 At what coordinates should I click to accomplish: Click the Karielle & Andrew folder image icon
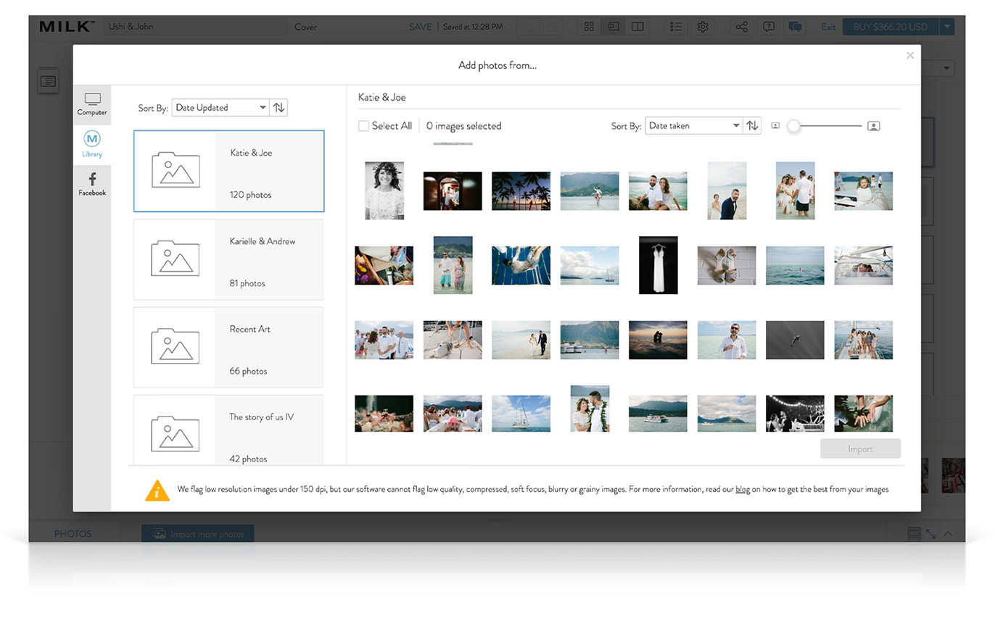pyautogui.click(x=176, y=258)
